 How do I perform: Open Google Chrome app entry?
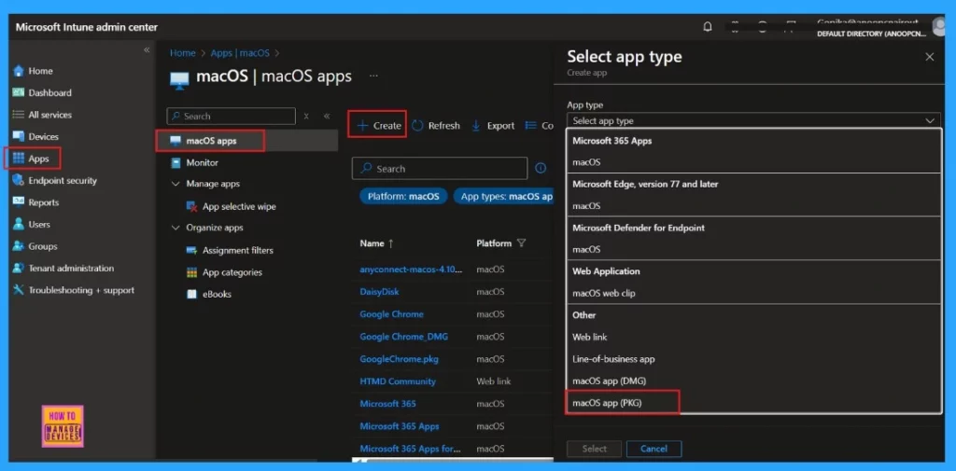(x=391, y=314)
